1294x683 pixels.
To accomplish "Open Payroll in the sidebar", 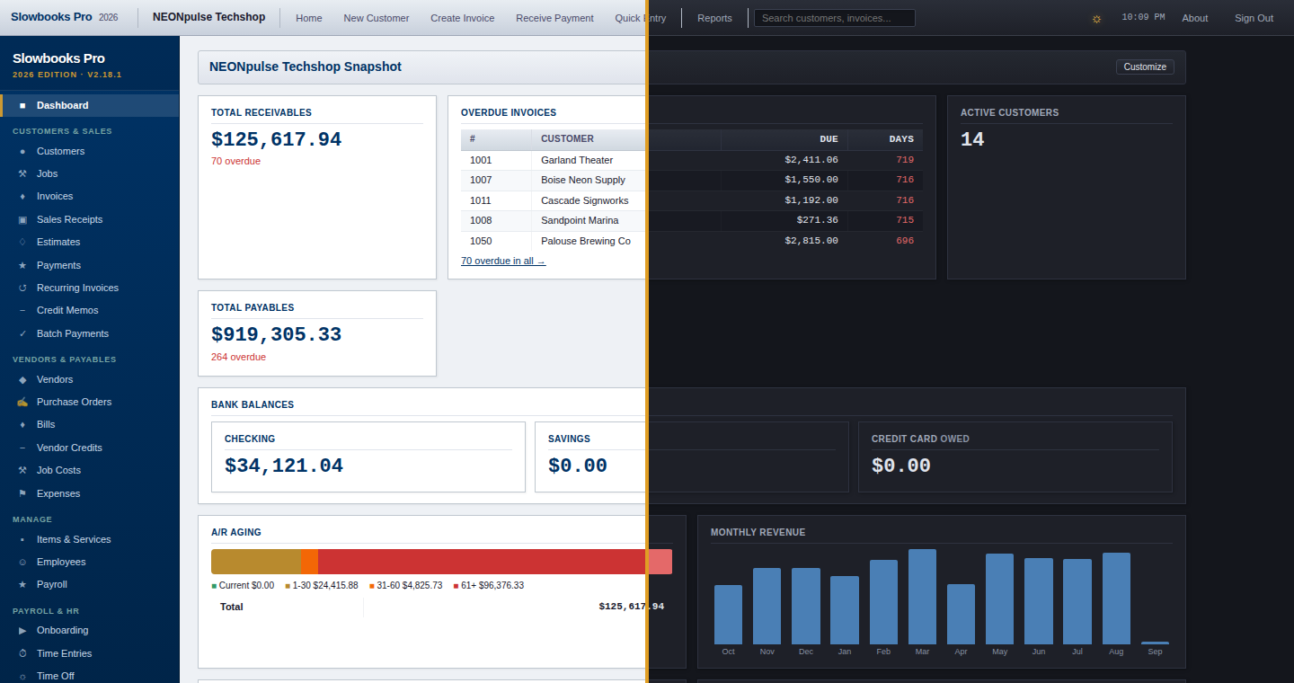I will point(52,584).
